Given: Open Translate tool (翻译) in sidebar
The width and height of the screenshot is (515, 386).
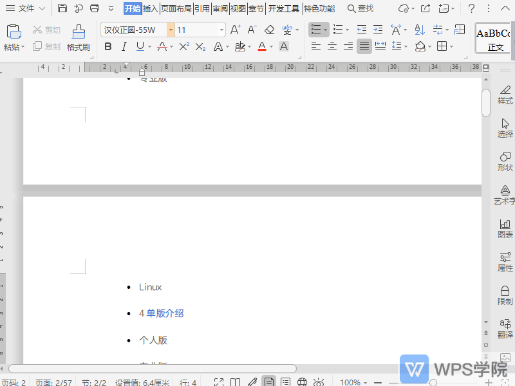Looking at the screenshot, I should coord(505,329).
